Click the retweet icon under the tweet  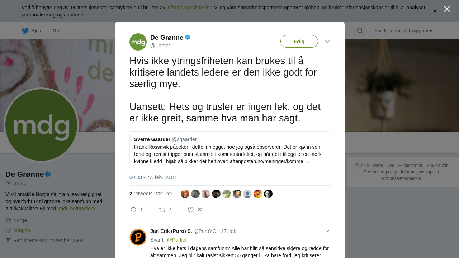[x=162, y=210]
